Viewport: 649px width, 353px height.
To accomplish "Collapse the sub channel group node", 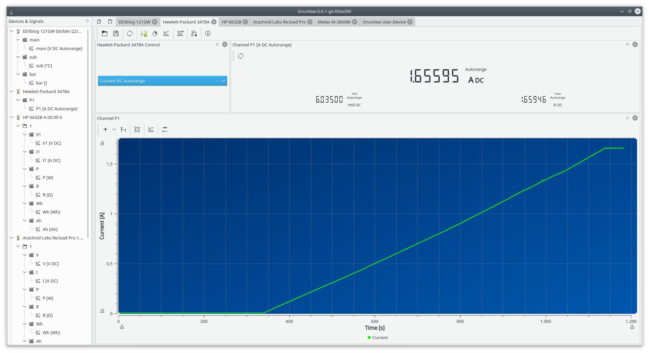I will tap(18, 57).
